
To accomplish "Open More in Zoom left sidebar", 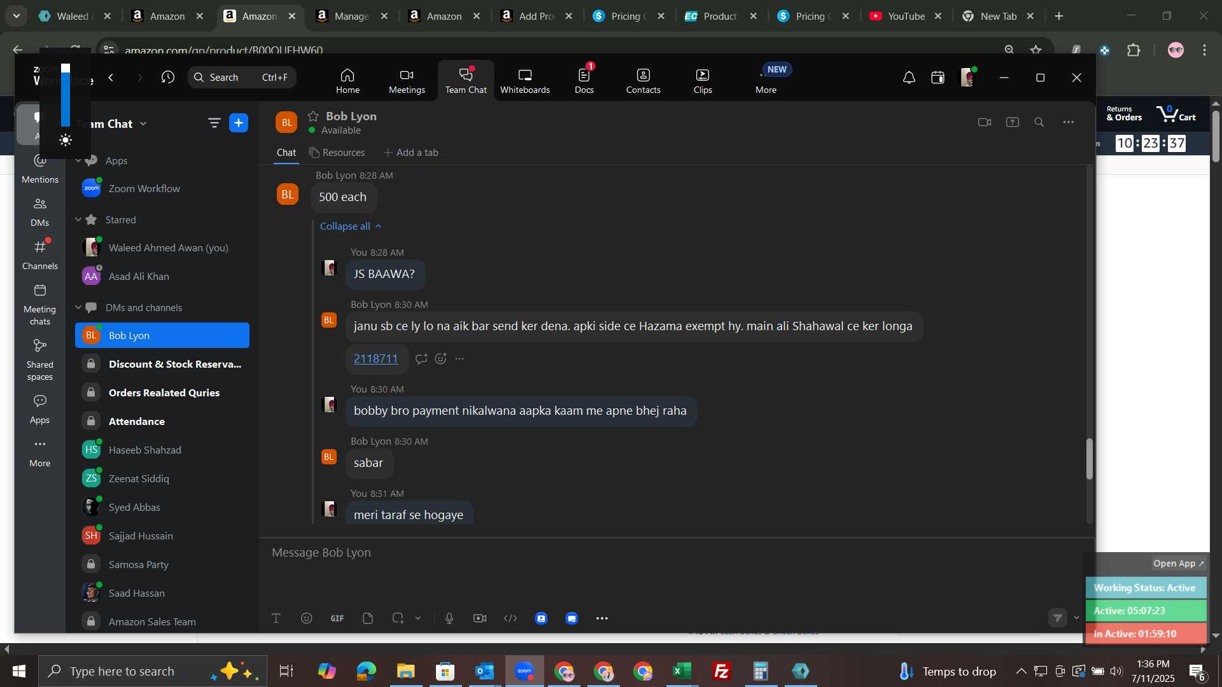I will [x=39, y=452].
